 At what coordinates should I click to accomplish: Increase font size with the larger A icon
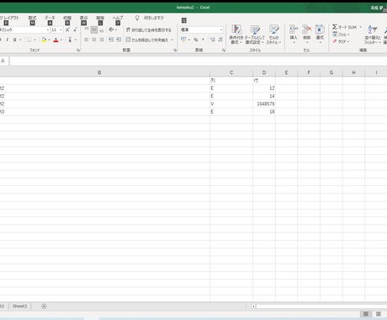67,29
